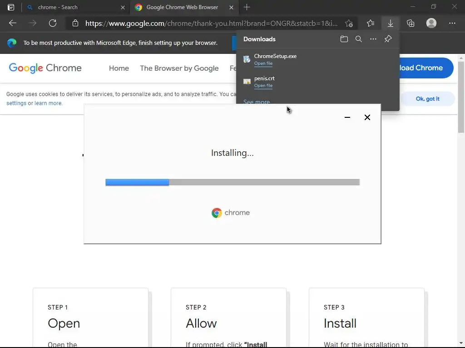The width and height of the screenshot is (465, 348).
Task: Click the STEP 1 Open heading
Action: [64, 323]
